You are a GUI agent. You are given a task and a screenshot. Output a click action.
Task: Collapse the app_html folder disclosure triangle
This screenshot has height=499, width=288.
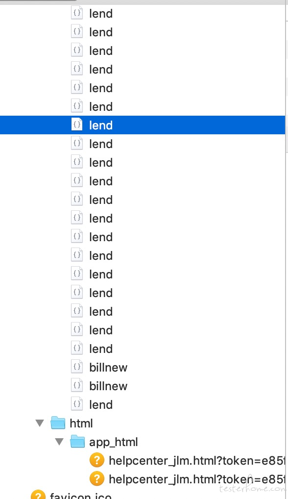tap(59, 442)
